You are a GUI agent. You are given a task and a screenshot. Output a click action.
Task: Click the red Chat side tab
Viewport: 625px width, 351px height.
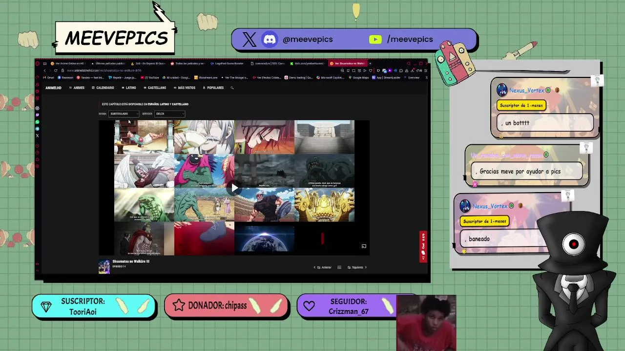point(423,247)
